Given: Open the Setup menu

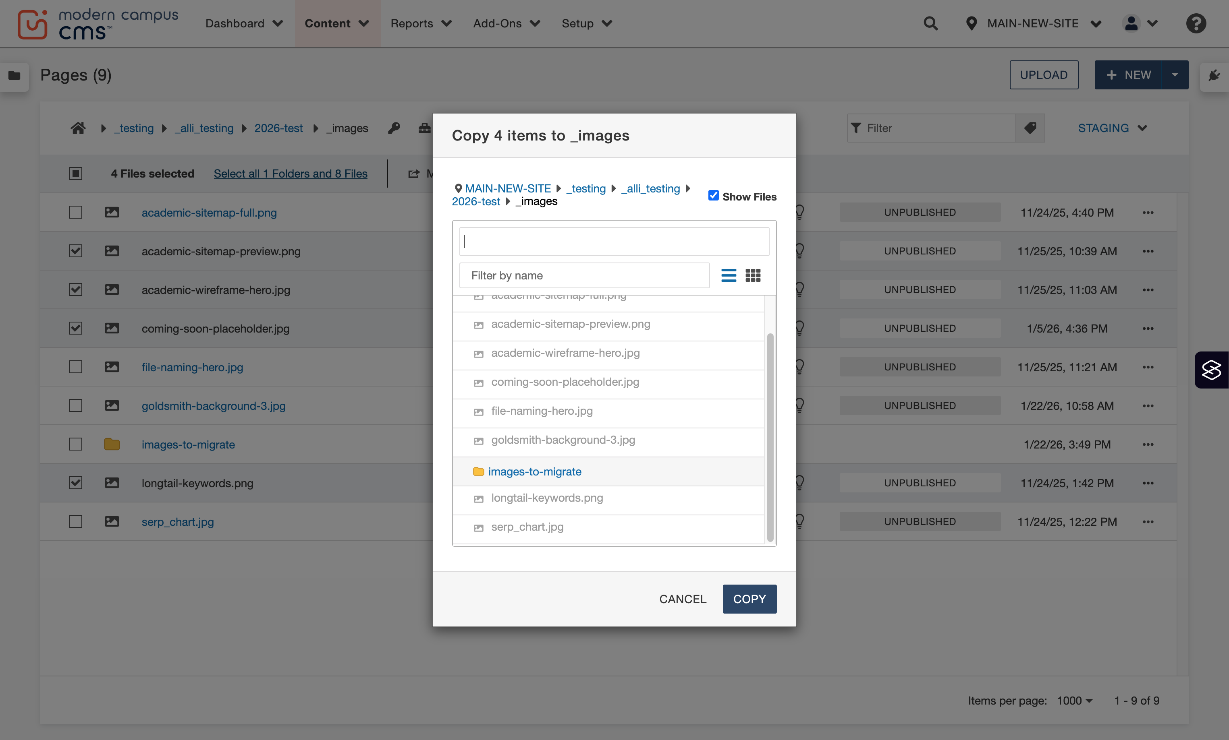Looking at the screenshot, I should point(587,23).
